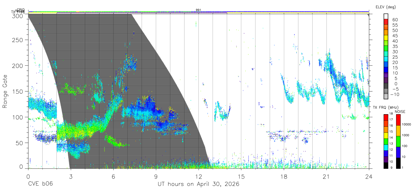The image size is (415, 191).
Task: Click the '991' CPID value above the plot
Action: (x=198, y=10)
